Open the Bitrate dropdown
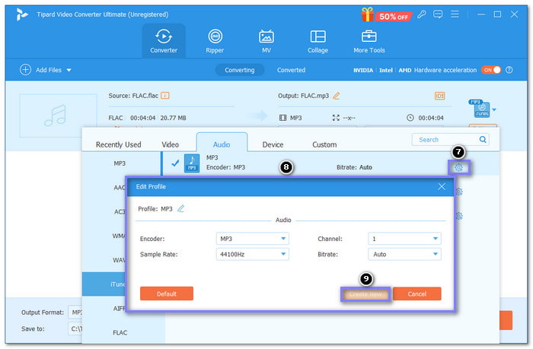The image size is (533, 349). click(404, 254)
